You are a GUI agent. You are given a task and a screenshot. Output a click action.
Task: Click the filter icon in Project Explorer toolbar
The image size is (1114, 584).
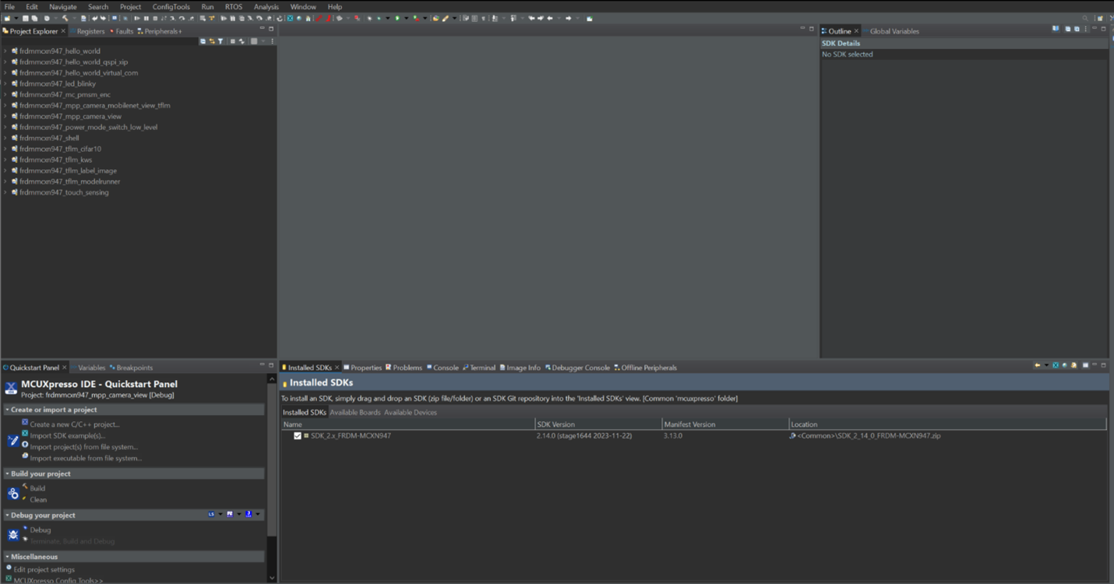[x=220, y=41]
